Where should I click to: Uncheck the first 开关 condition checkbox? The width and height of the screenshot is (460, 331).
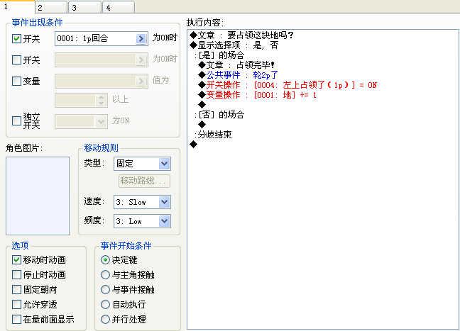[16, 39]
